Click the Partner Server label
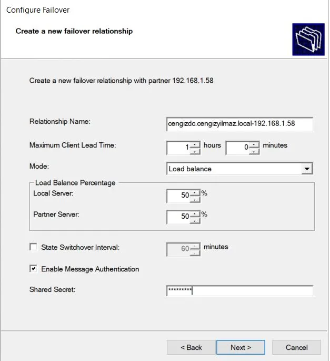The image size is (330, 361). click(56, 214)
